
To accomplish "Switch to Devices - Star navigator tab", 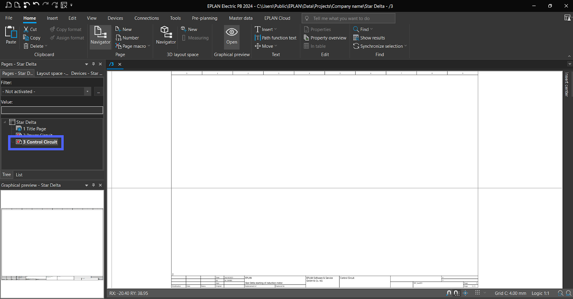I will point(87,73).
